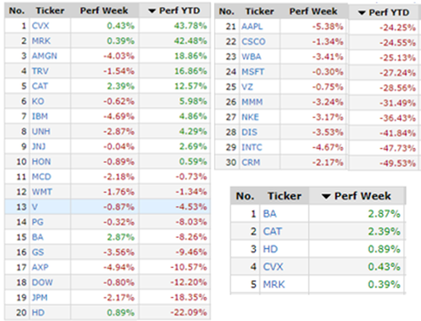Select the -5.38% Perf Week value for AAPL
Screen dimensions: 421x321
tap(327, 27)
